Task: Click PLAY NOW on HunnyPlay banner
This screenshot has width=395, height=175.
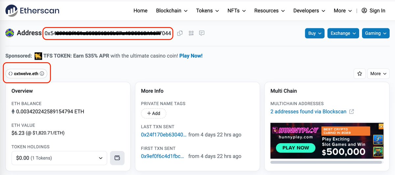Action: point(296,148)
